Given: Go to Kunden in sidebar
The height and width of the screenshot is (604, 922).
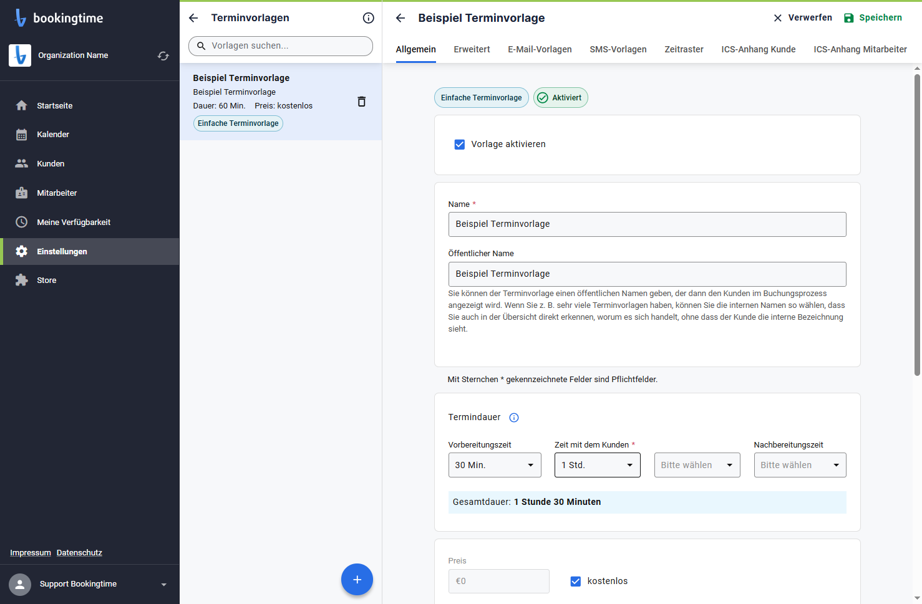Looking at the screenshot, I should coord(89,163).
